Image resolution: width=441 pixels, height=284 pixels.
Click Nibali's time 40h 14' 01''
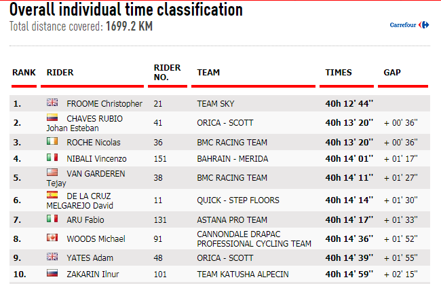tap(349, 158)
